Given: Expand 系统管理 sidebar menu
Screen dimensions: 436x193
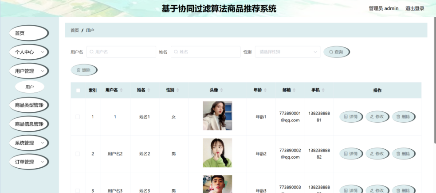Looking at the screenshot, I should point(29,143).
